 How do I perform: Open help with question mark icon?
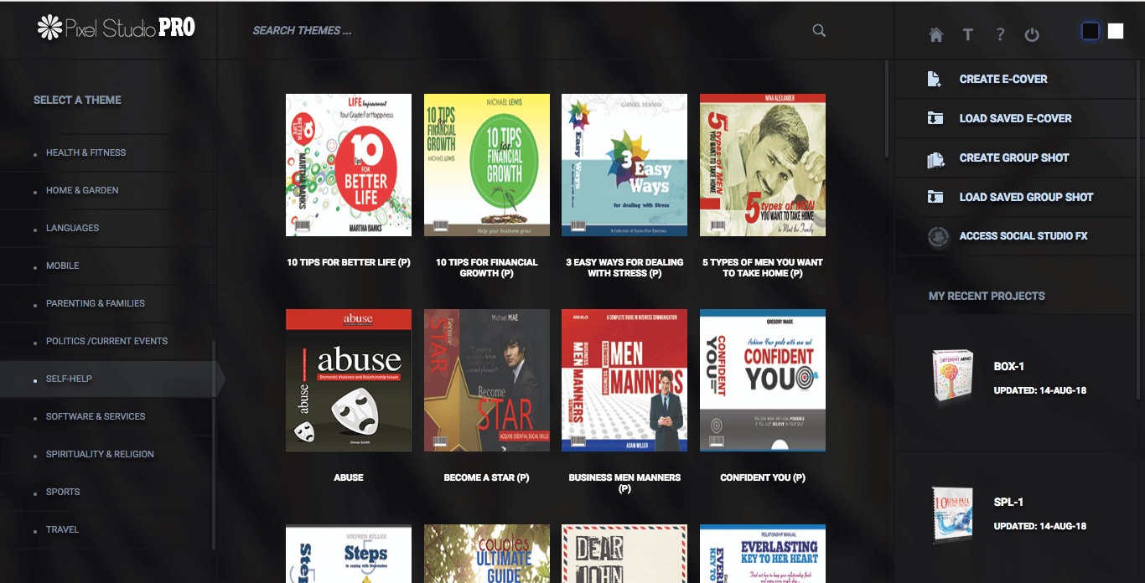coord(1000,34)
